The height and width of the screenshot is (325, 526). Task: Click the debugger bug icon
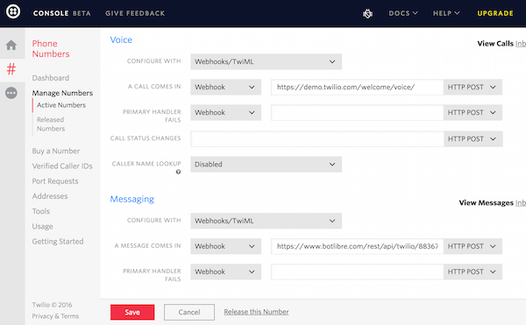pos(367,13)
